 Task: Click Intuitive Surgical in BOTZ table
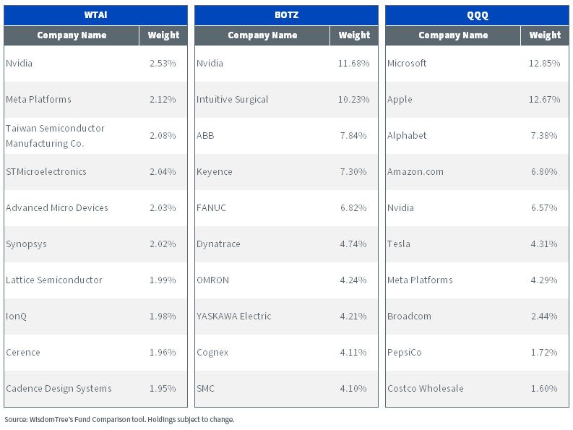pyautogui.click(x=233, y=100)
